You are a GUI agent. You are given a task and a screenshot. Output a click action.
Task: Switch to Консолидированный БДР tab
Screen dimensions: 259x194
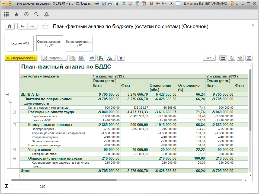point(79,43)
